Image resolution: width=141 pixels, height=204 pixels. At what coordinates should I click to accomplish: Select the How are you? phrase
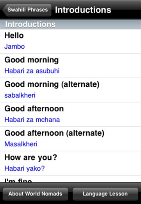[x=31, y=158]
